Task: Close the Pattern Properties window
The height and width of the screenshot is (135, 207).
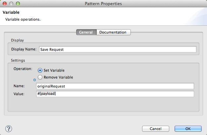Action: (x=5, y=4)
